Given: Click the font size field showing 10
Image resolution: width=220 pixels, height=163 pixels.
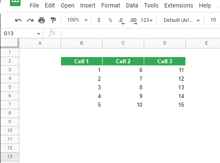Looking at the screenshot, I should [213, 20].
